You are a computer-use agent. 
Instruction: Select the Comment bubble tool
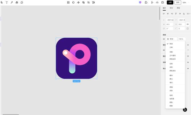pos(22,2)
